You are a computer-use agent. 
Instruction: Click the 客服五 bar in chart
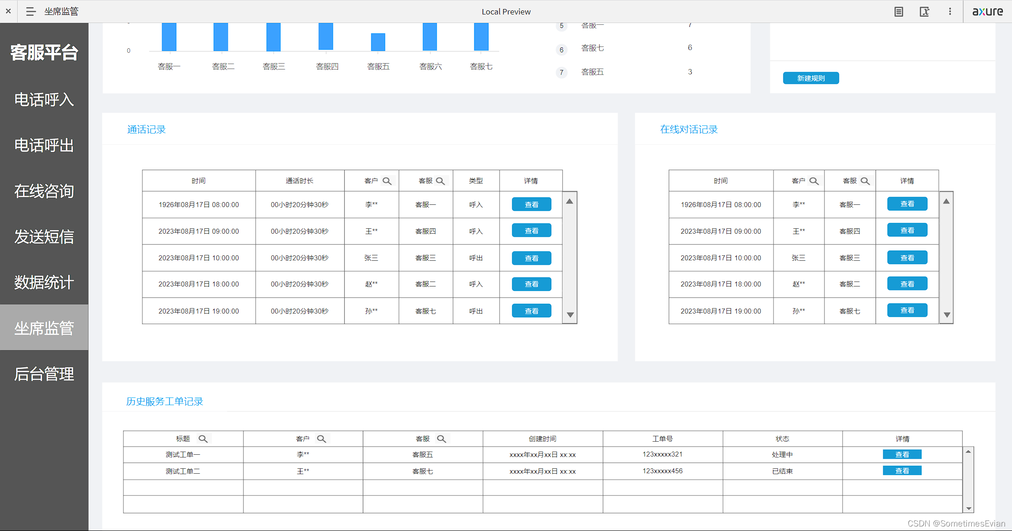pyautogui.click(x=378, y=42)
